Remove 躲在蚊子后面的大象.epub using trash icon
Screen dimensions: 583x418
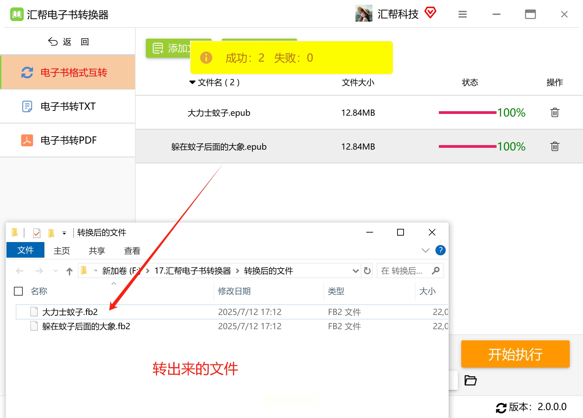(555, 146)
